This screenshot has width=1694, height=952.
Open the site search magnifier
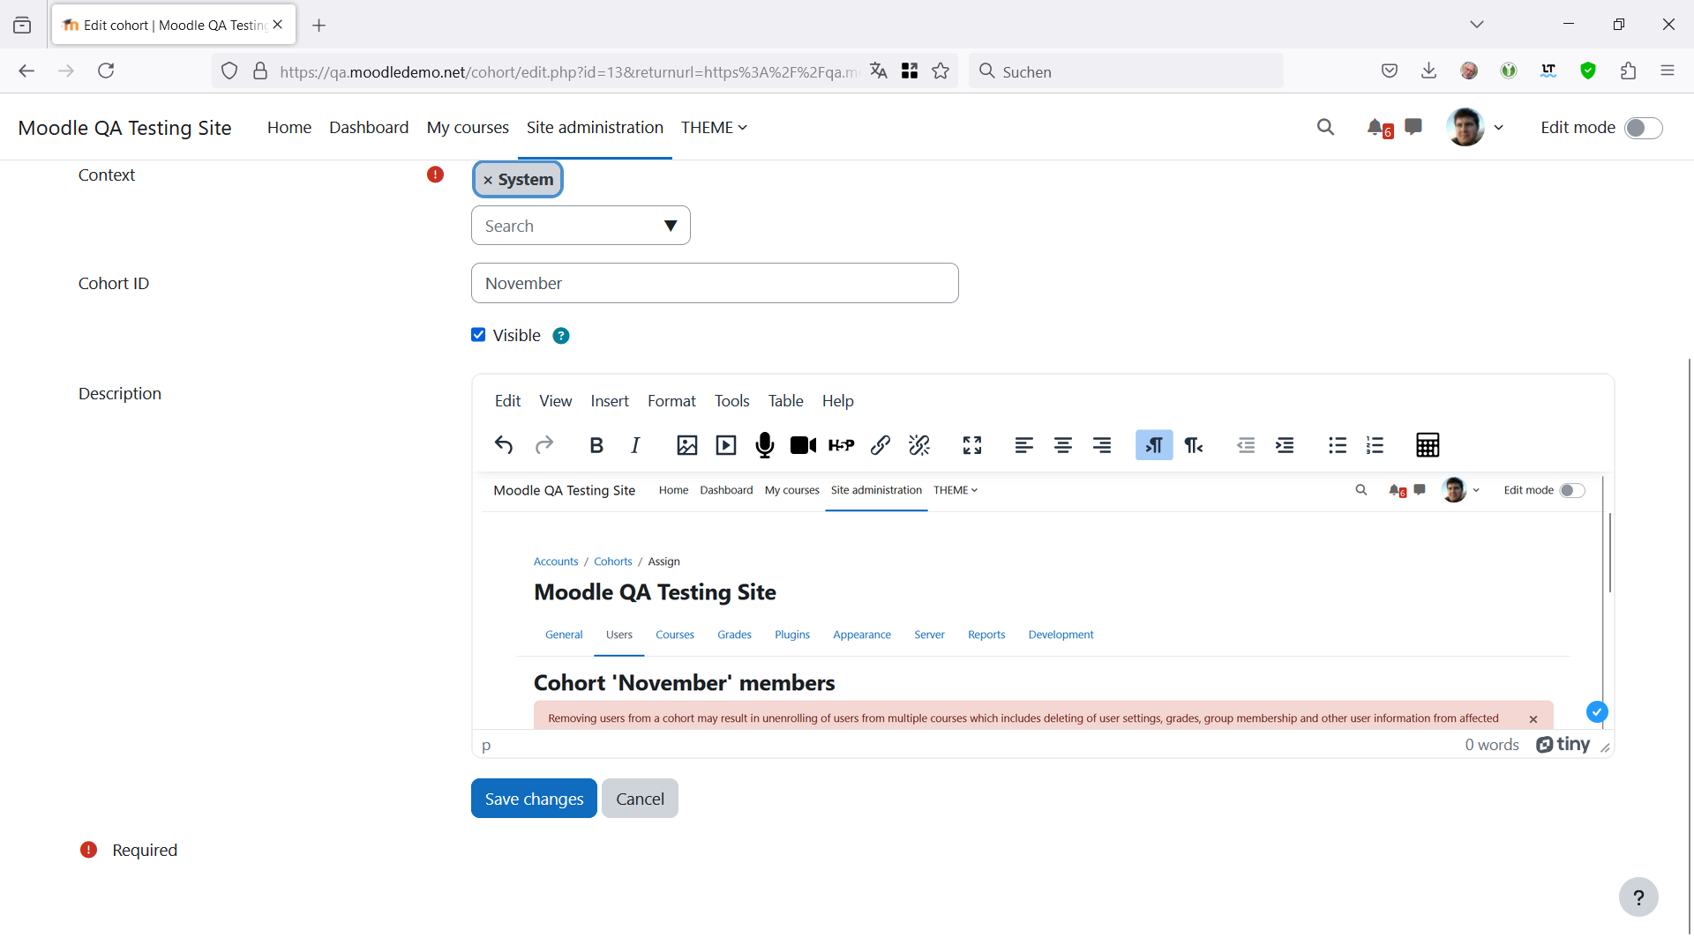coord(1325,128)
